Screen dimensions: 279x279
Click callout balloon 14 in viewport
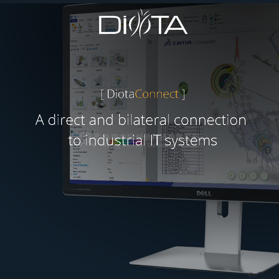coord(248,161)
